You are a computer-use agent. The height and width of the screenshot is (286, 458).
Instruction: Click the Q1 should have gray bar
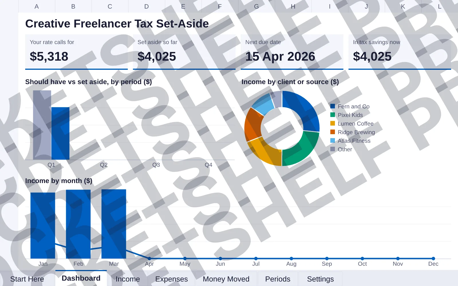pos(42,125)
